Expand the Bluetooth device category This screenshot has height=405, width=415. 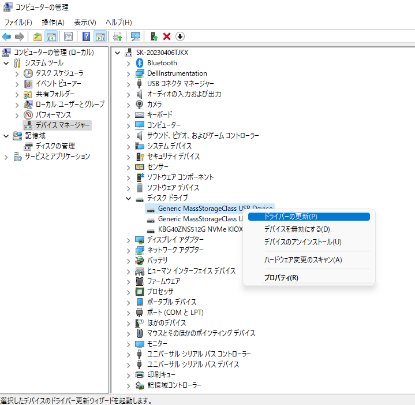(x=129, y=63)
